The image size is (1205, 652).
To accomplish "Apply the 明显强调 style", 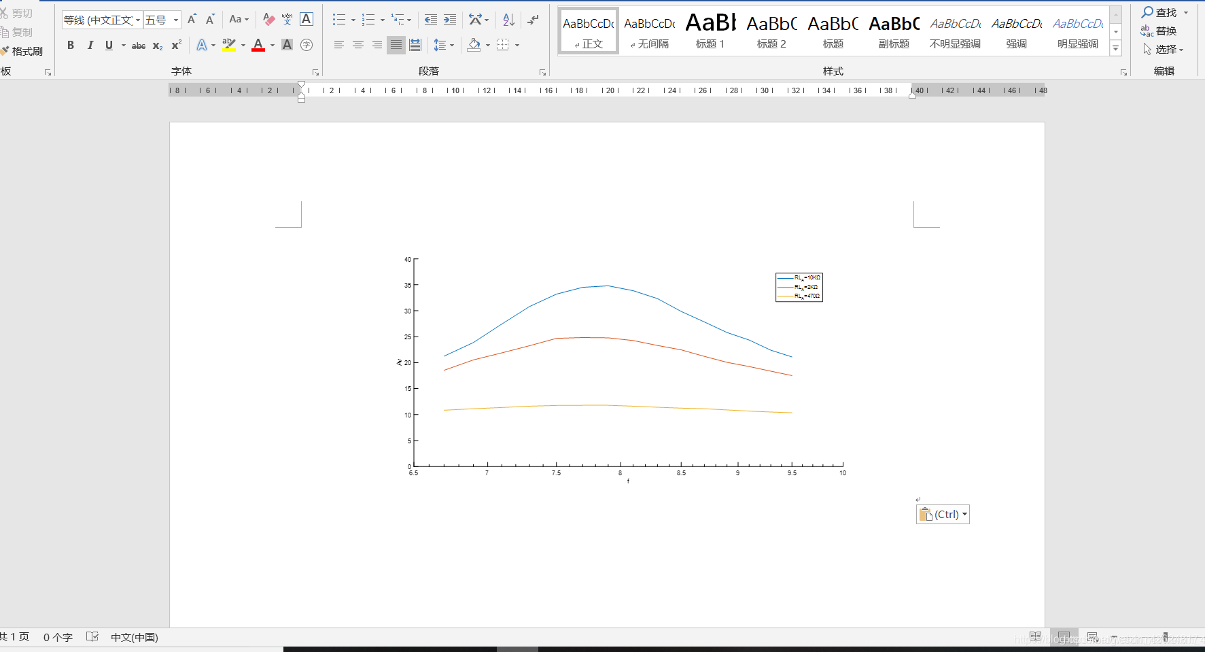I will (1078, 31).
